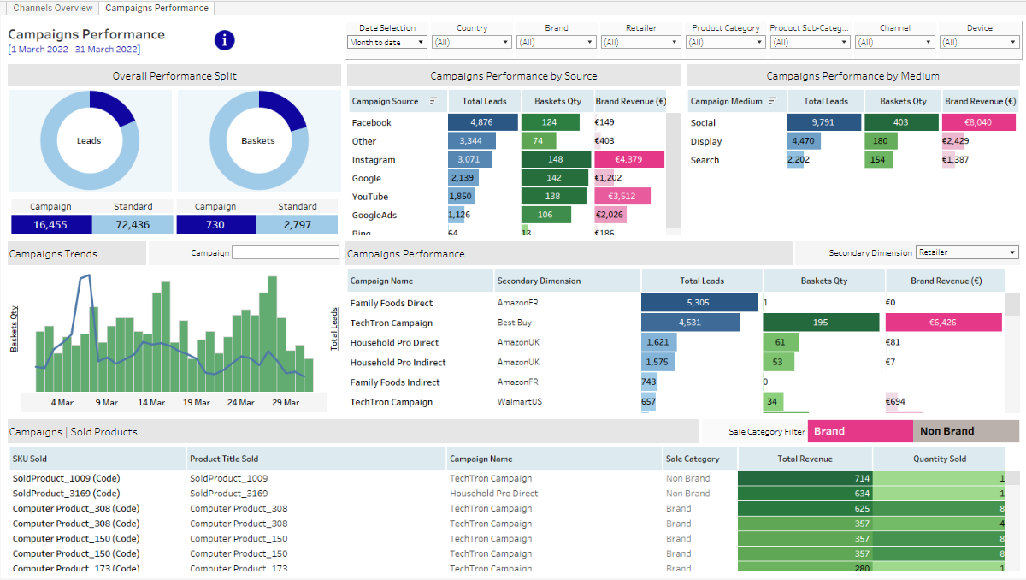Expand the Device filter dropdown
The image size is (1026, 580).
coord(979,42)
